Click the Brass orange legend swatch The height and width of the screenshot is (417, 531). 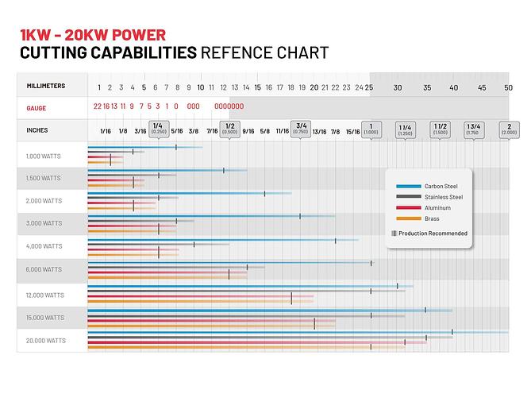[x=408, y=218]
